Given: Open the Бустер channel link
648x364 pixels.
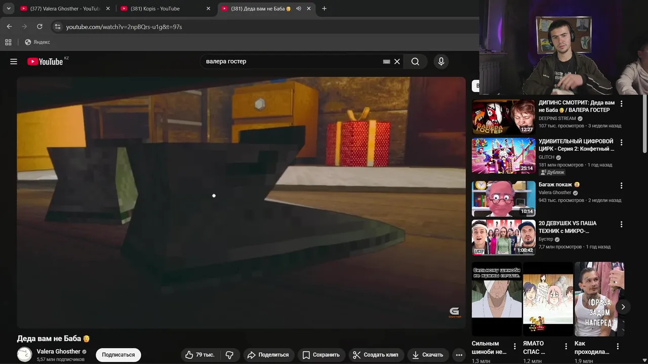Looking at the screenshot, I should [x=546, y=239].
